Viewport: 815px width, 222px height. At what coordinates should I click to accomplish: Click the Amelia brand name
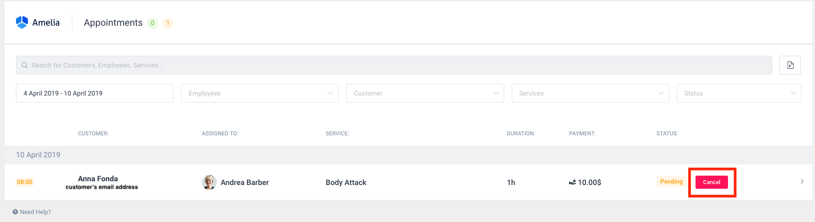46,22
